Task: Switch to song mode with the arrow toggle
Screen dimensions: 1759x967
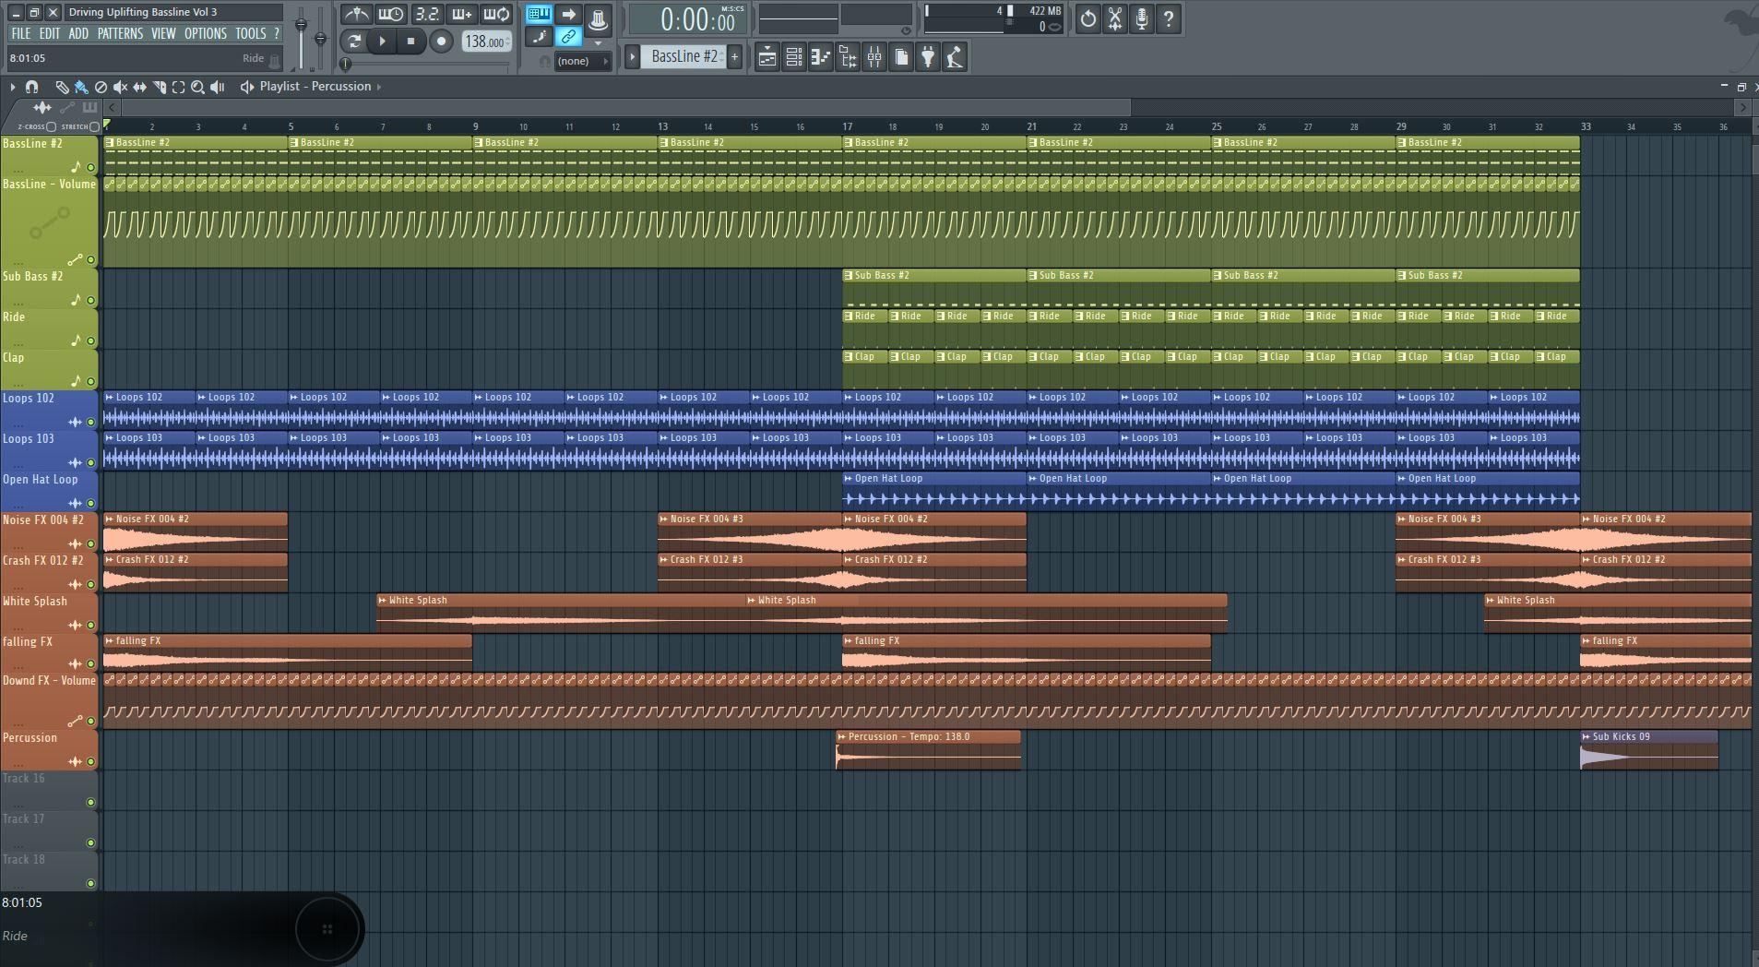Action: [570, 14]
